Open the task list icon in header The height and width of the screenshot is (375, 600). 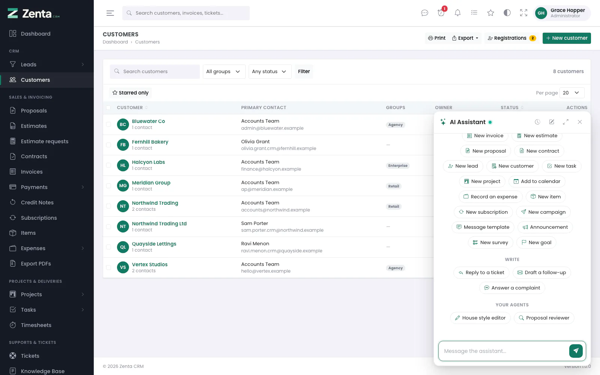[x=474, y=13]
